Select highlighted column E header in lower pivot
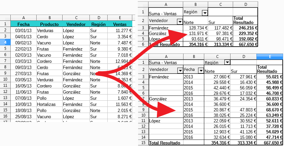The width and height of the screenshot is (284, 146). 270,57
